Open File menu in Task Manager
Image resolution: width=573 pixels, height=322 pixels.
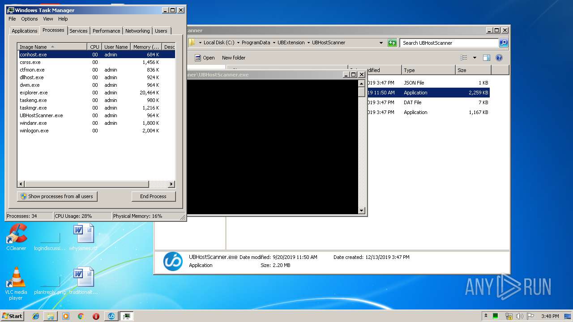click(12, 19)
